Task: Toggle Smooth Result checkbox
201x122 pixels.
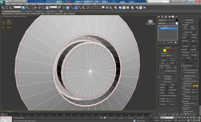Action: [x=182, y=79]
